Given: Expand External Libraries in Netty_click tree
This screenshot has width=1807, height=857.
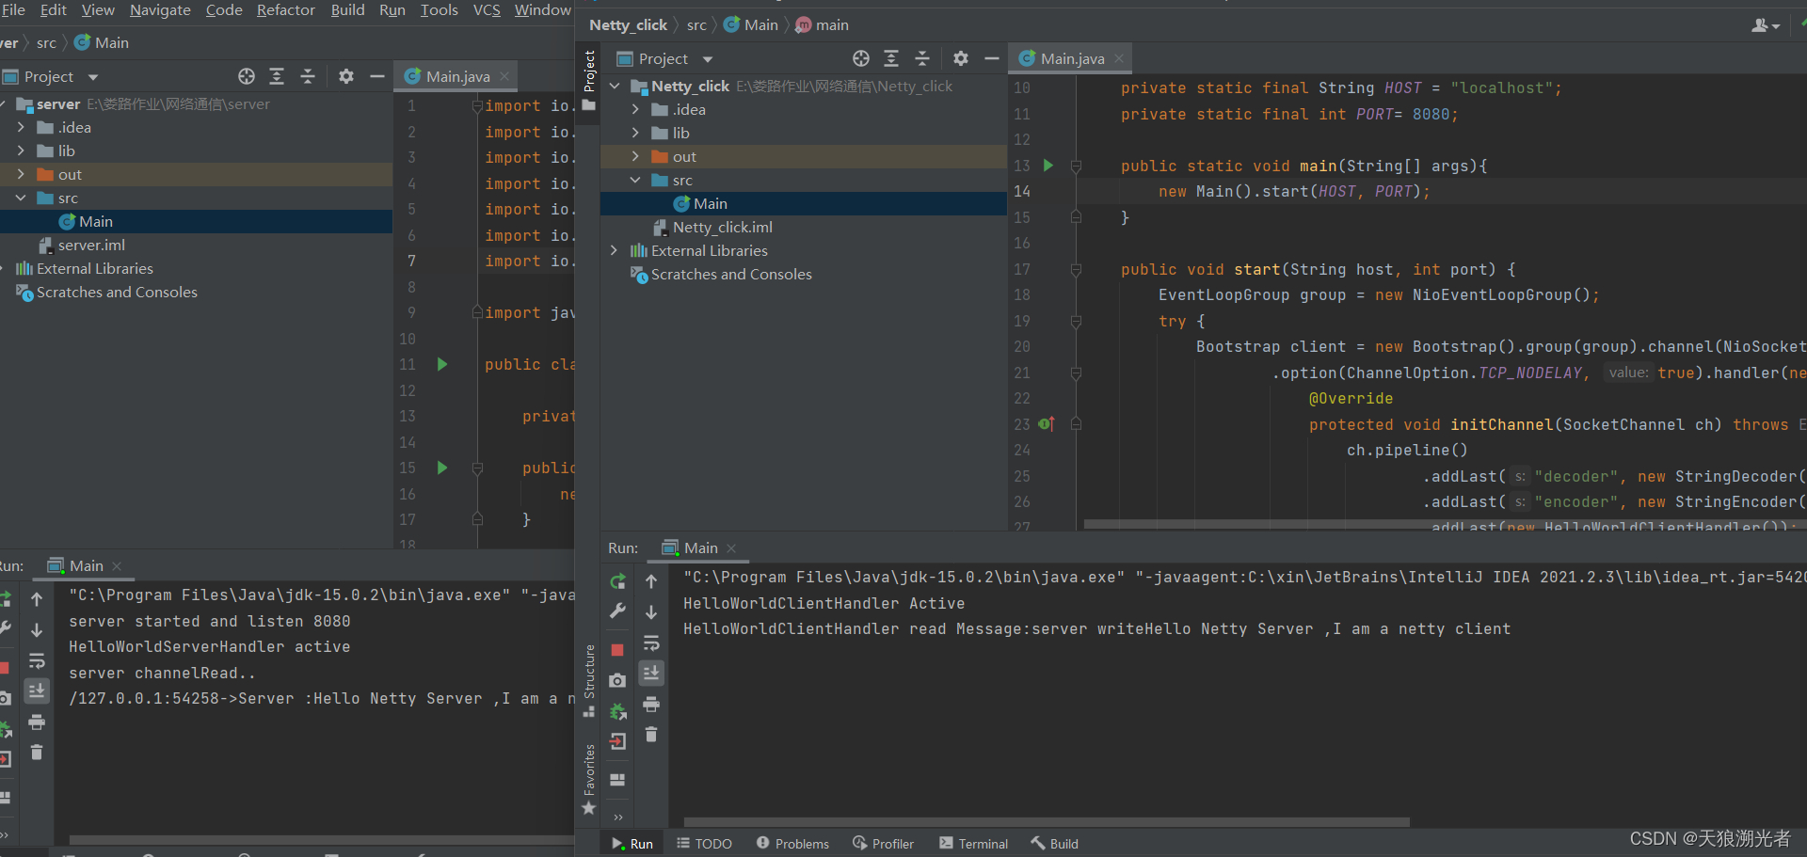Looking at the screenshot, I should (x=615, y=250).
